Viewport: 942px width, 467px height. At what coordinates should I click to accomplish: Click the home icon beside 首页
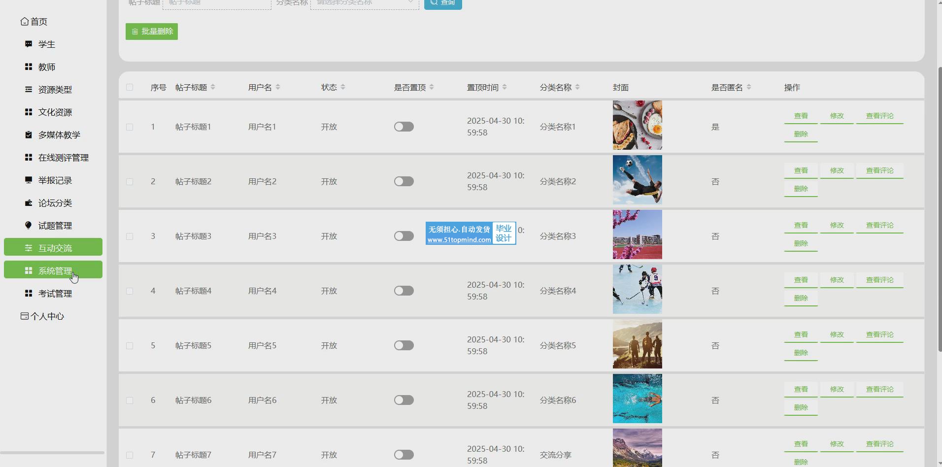pos(24,21)
